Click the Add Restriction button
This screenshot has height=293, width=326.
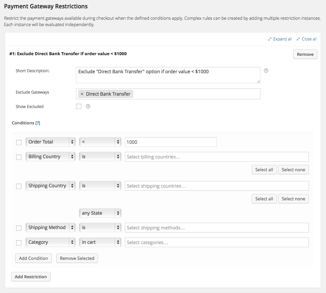point(31,277)
